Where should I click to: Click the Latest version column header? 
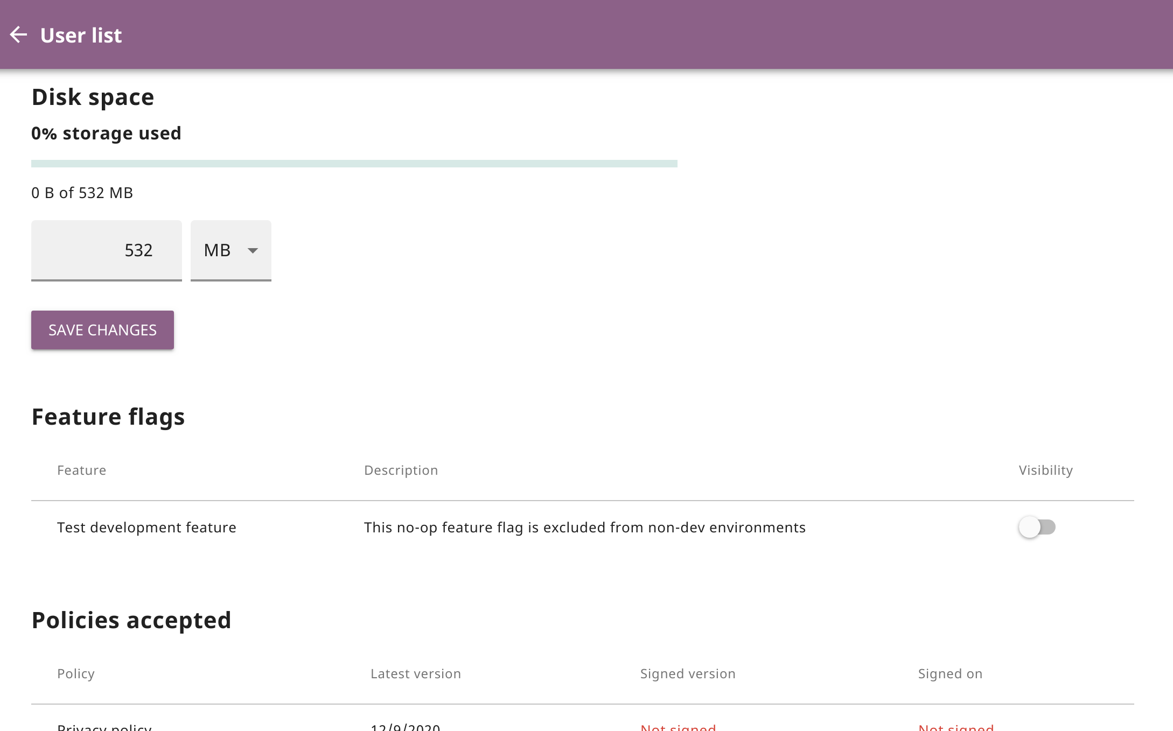[415, 674]
